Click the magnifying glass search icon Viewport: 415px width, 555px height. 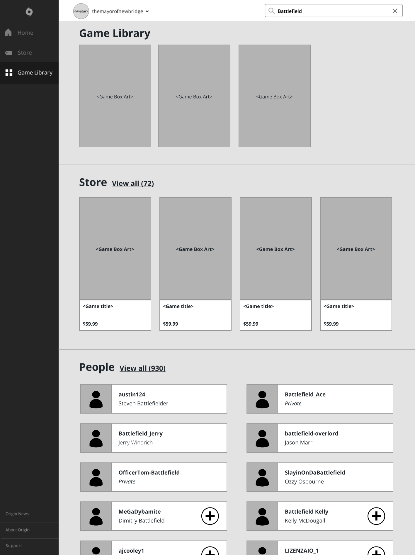coord(272,11)
